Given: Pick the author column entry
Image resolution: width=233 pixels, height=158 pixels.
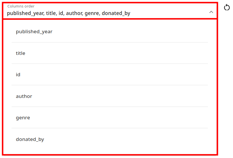Looking at the screenshot, I should click(24, 96).
